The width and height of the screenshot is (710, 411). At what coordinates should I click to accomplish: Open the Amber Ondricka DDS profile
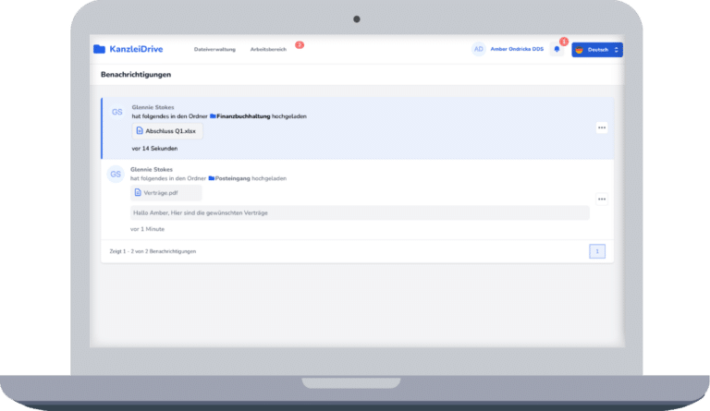[517, 49]
